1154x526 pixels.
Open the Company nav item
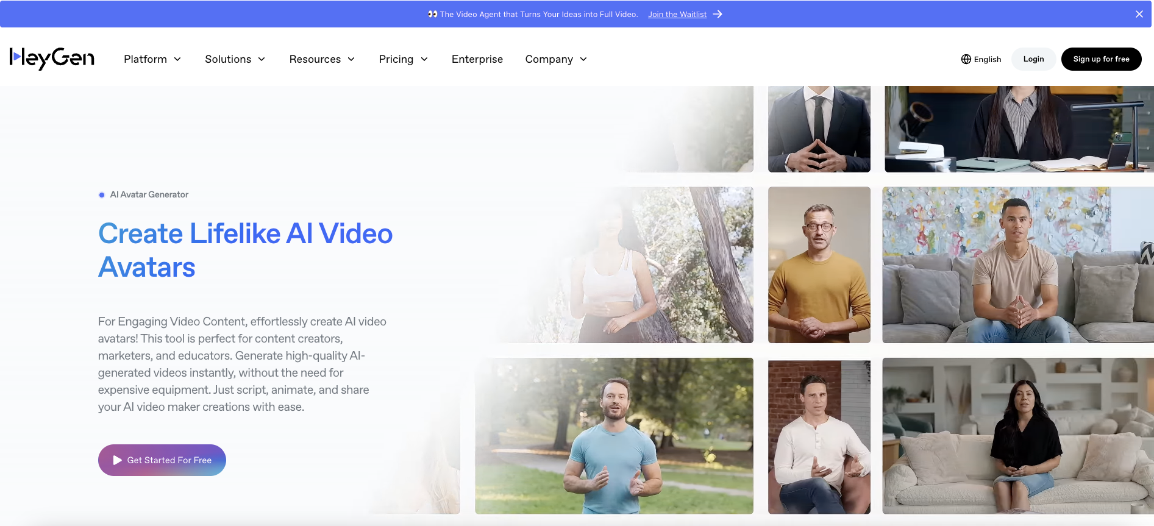click(x=556, y=59)
